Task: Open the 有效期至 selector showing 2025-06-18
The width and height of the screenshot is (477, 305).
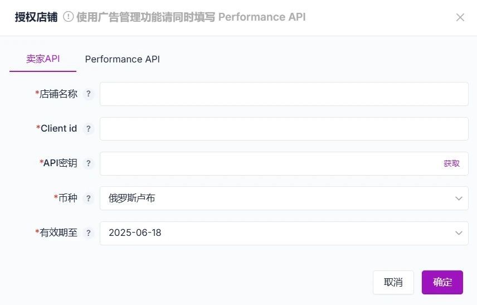Action: click(x=284, y=233)
